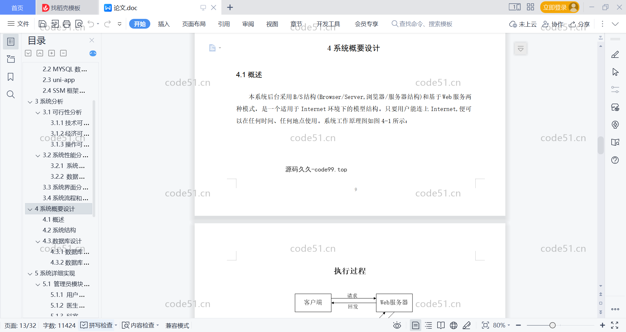Click the promote heading plus icon
This screenshot has height=332, width=626.
pyautogui.click(x=52, y=53)
